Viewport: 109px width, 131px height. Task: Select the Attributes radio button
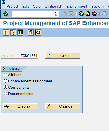(x=5, y=75)
